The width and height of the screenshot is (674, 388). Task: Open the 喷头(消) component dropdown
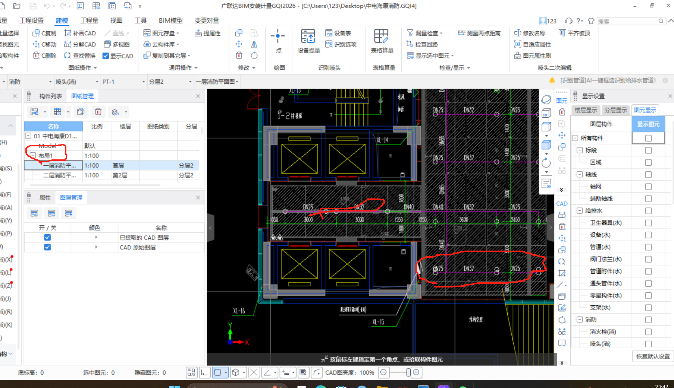(x=97, y=82)
